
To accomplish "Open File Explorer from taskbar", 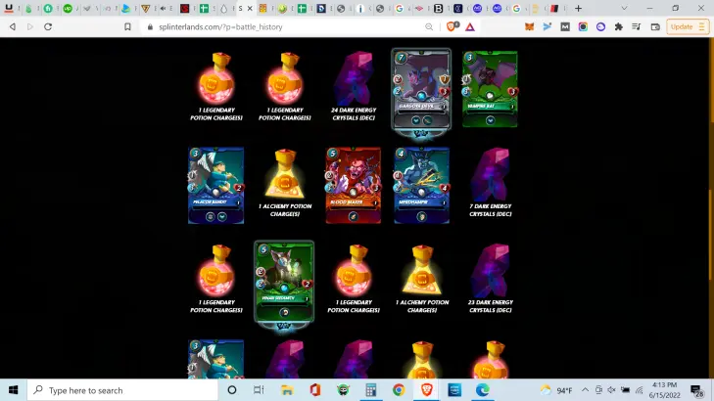I will [287, 390].
